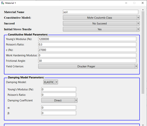Click the "Work Hardening Modulus:" label
The image size is (147, 126).
click(x=21, y=56)
